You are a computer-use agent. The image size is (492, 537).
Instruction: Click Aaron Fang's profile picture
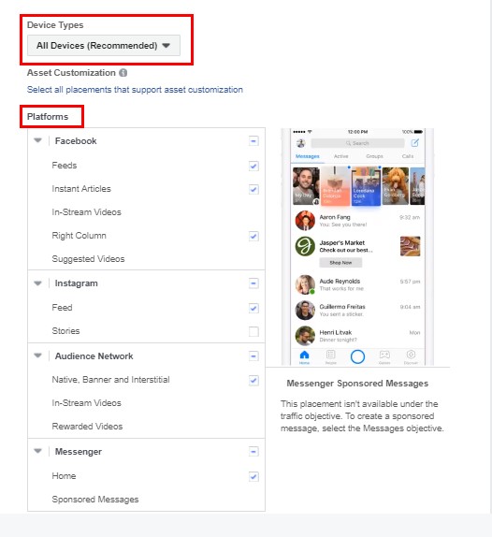pyautogui.click(x=305, y=221)
